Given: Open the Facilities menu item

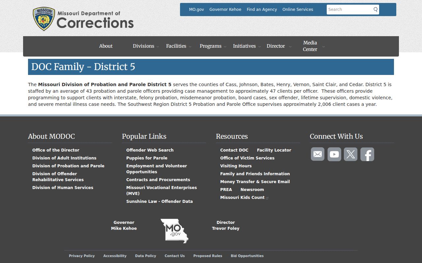Looking at the screenshot, I should click(176, 46).
